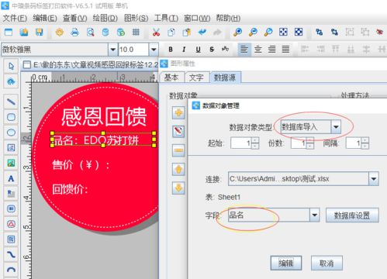Click the 回馈价: text on label
This screenshot has width=387, height=279.
point(70,189)
